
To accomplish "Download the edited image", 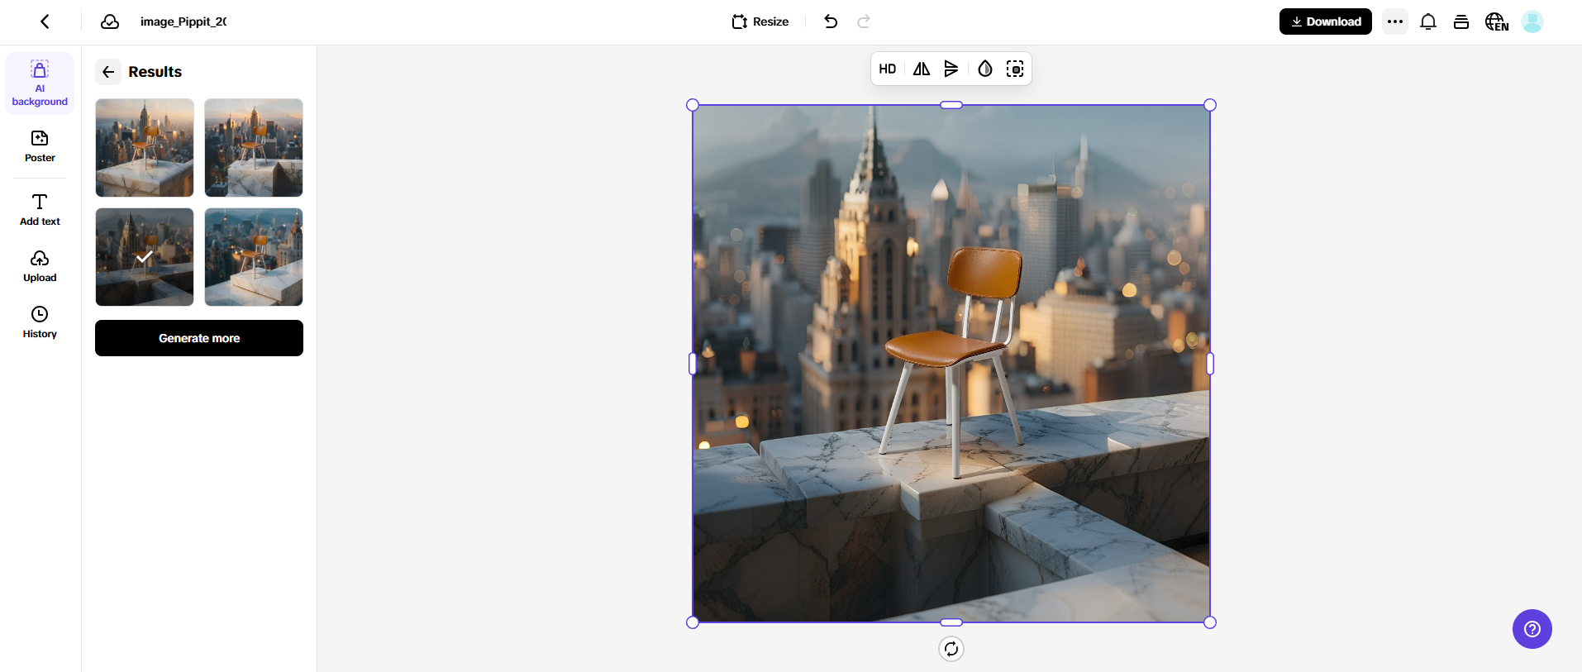I will coord(1325,21).
